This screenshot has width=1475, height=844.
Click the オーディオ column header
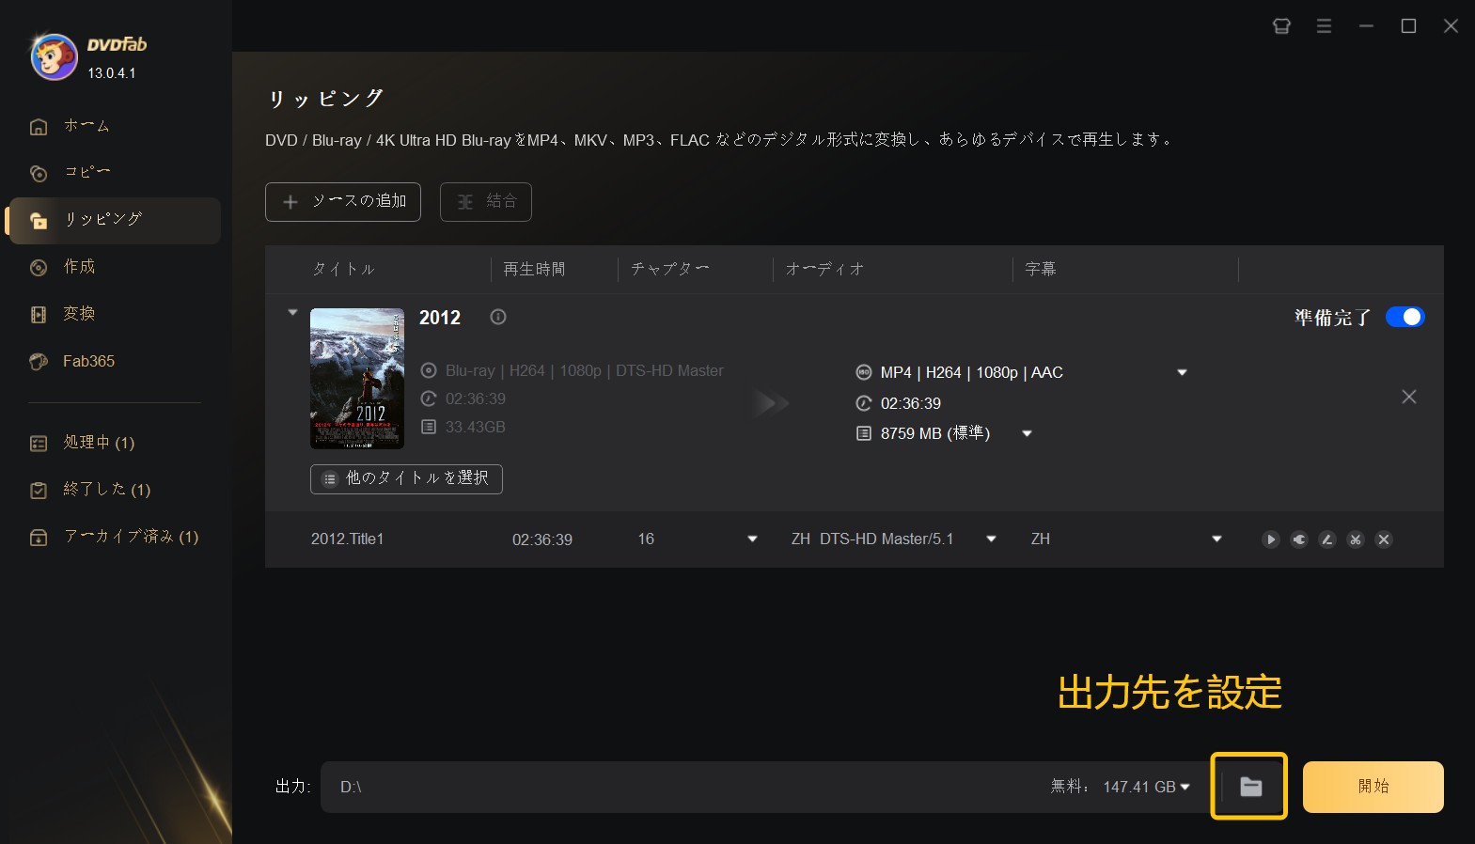pyautogui.click(x=824, y=270)
